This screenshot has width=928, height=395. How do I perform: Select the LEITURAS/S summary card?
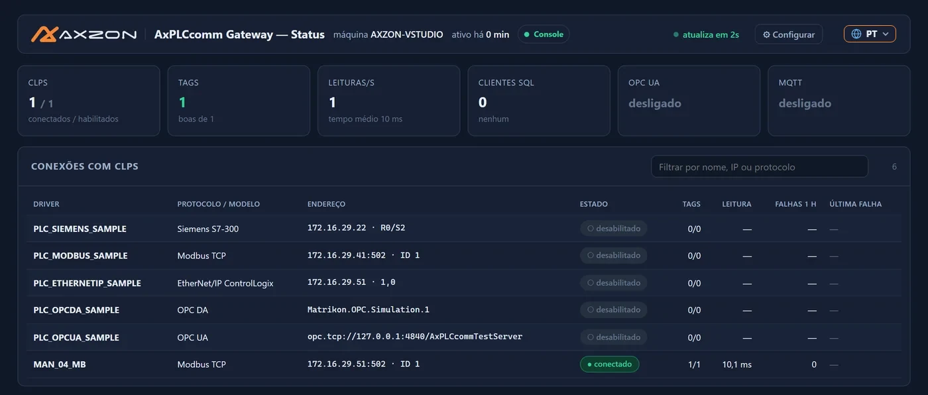pyautogui.click(x=389, y=101)
